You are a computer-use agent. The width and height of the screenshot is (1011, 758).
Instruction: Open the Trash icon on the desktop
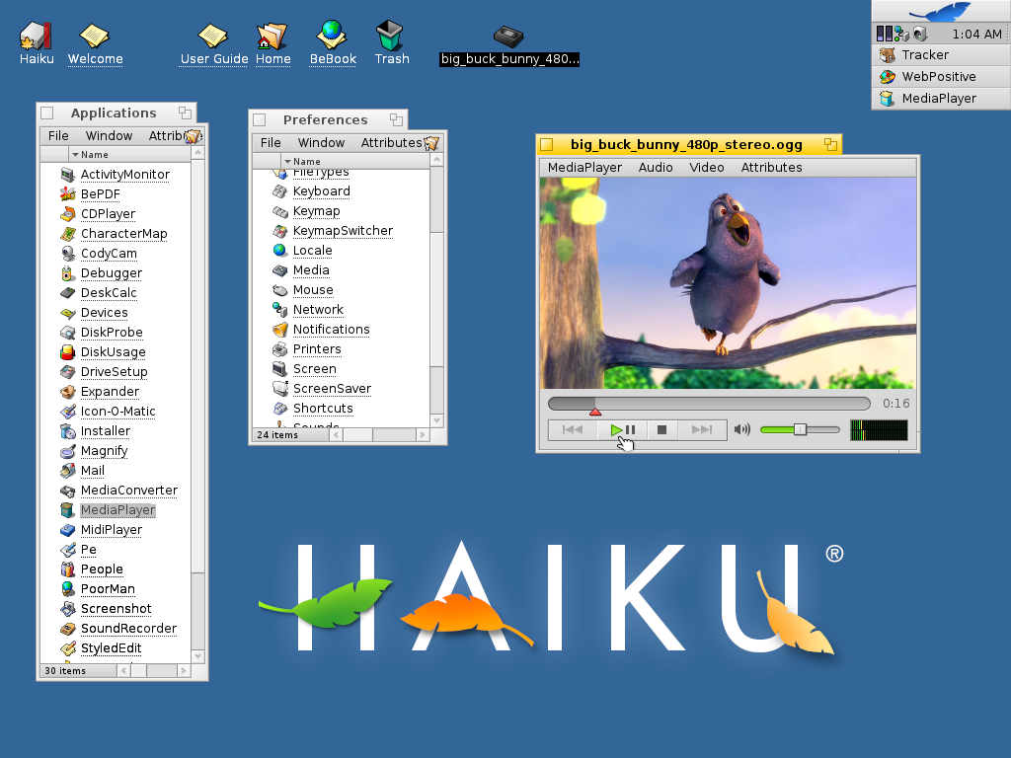click(x=391, y=35)
